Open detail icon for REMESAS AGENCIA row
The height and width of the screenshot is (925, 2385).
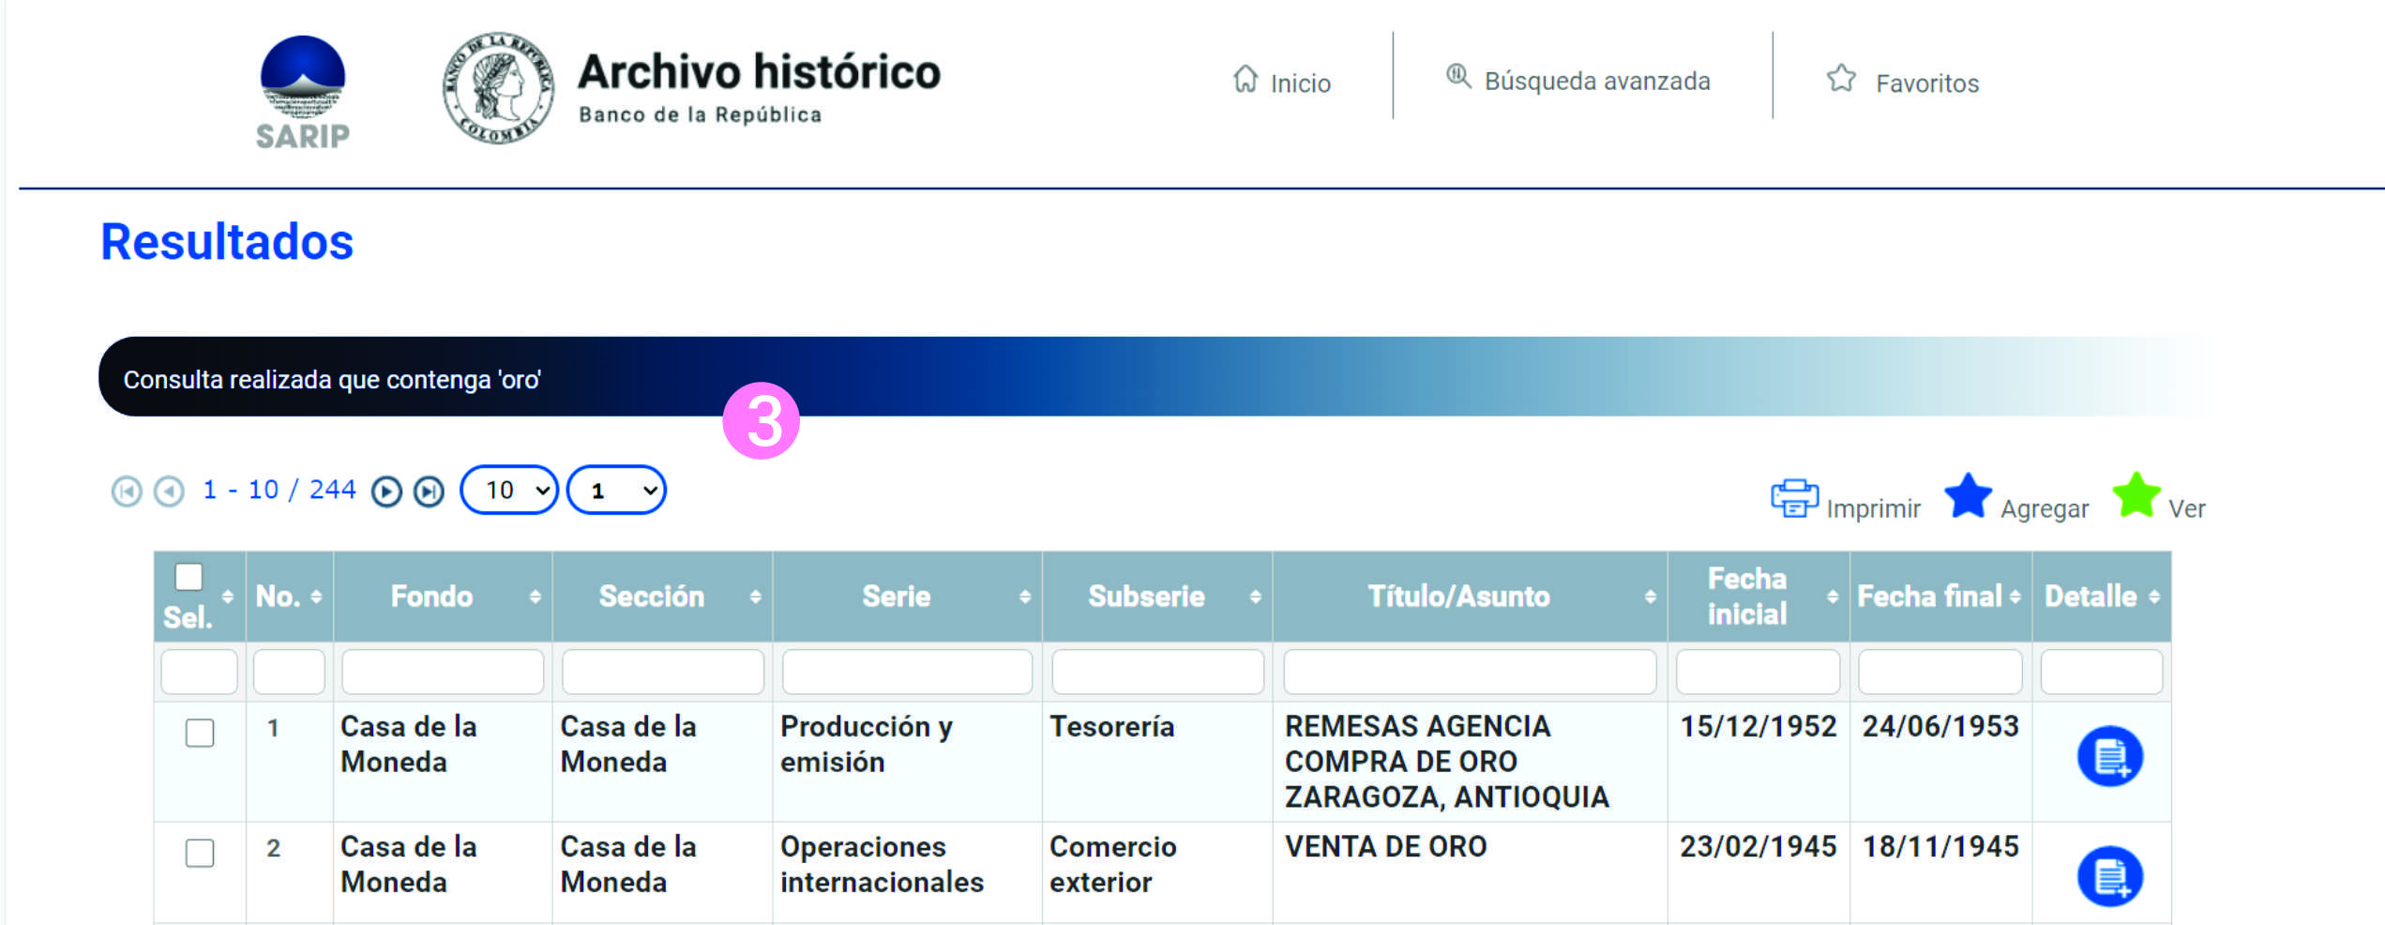tap(2109, 756)
